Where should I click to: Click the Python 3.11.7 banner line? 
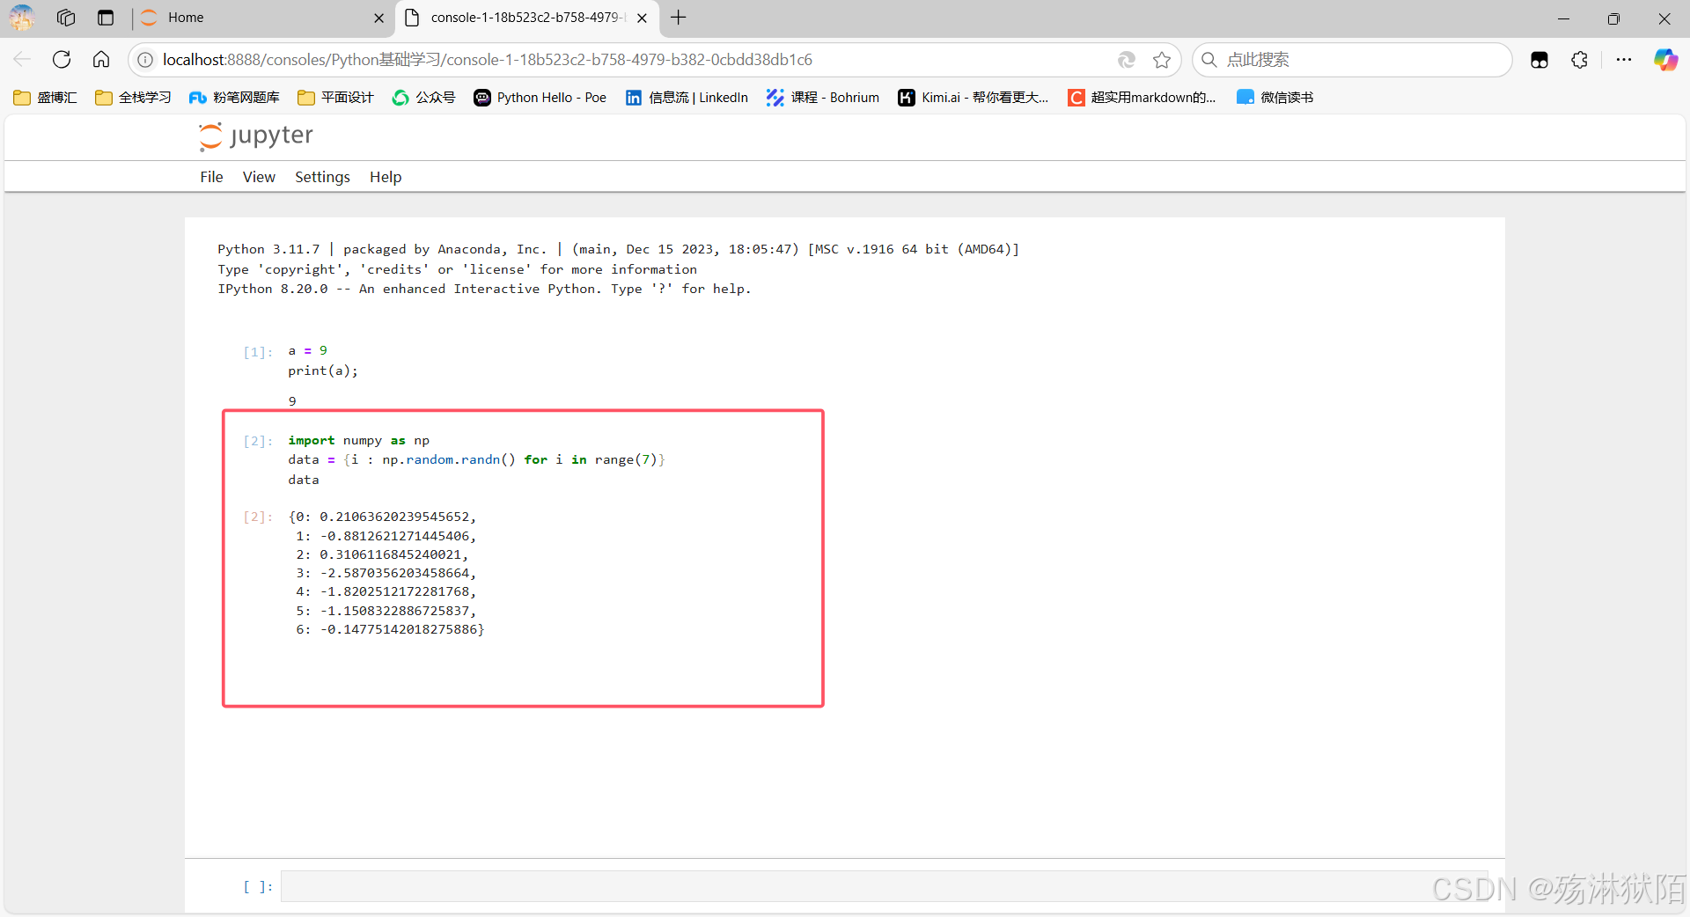618,249
